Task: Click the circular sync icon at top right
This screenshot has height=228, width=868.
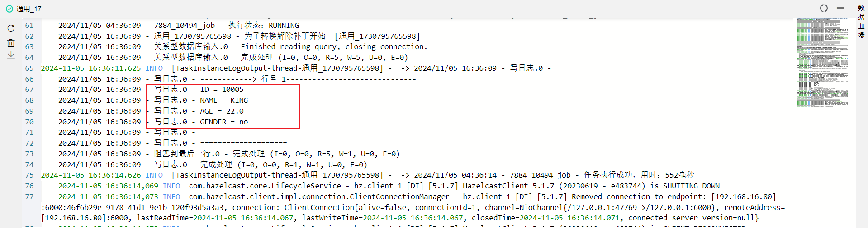Action: pyautogui.click(x=824, y=8)
